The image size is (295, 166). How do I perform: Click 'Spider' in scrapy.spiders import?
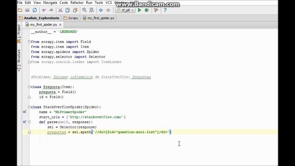93,52
